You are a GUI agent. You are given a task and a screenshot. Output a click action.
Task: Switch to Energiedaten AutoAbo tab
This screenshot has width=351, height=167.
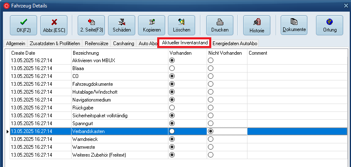pyautogui.click(x=235, y=44)
